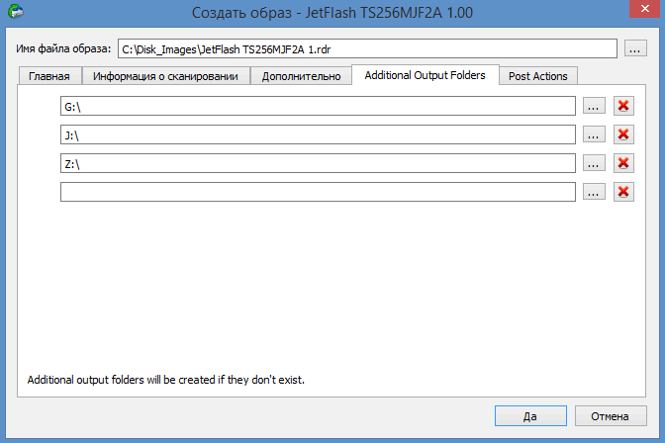Remove the G:\ output folder entry

[x=623, y=106]
